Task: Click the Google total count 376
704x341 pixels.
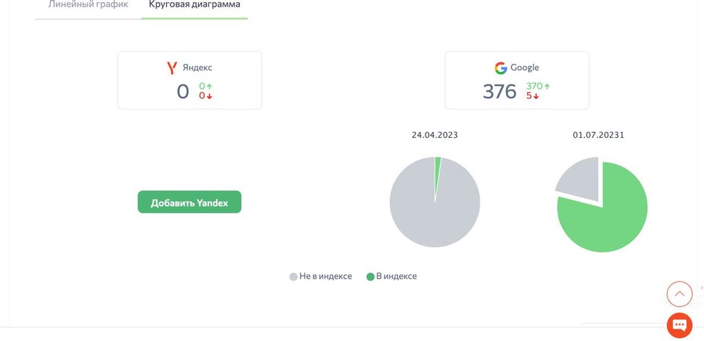Action: (x=500, y=91)
